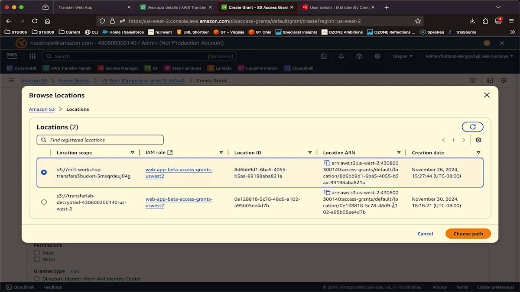Viewport: 520px width, 292px height.
Task: Open AWS console settings gear
Action: pos(377,56)
